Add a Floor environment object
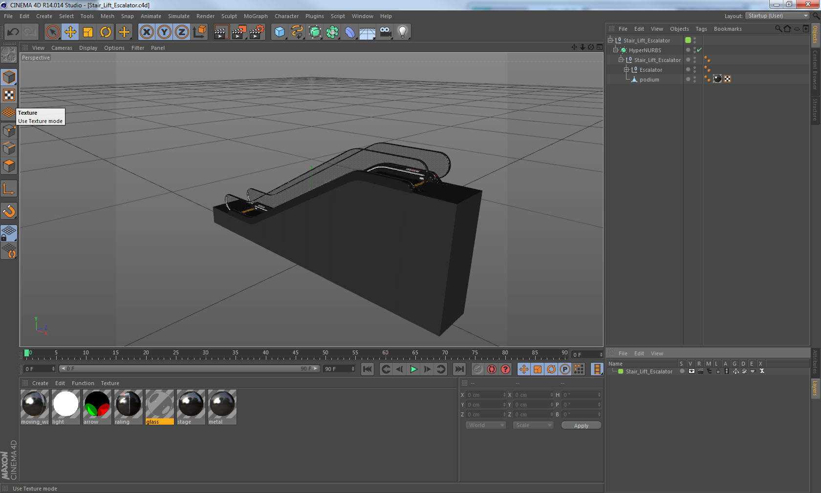821x493 pixels. tap(367, 32)
